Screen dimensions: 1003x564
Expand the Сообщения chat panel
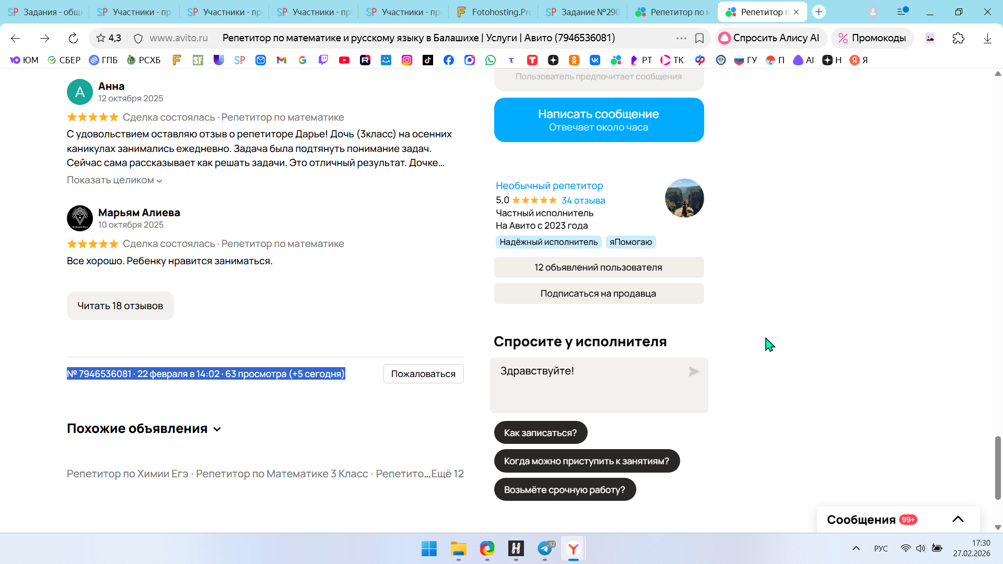[x=958, y=519]
